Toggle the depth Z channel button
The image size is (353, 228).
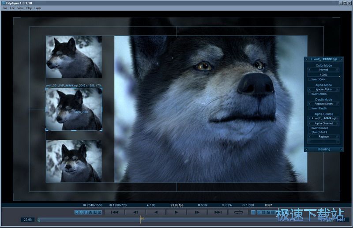coord(99,212)
